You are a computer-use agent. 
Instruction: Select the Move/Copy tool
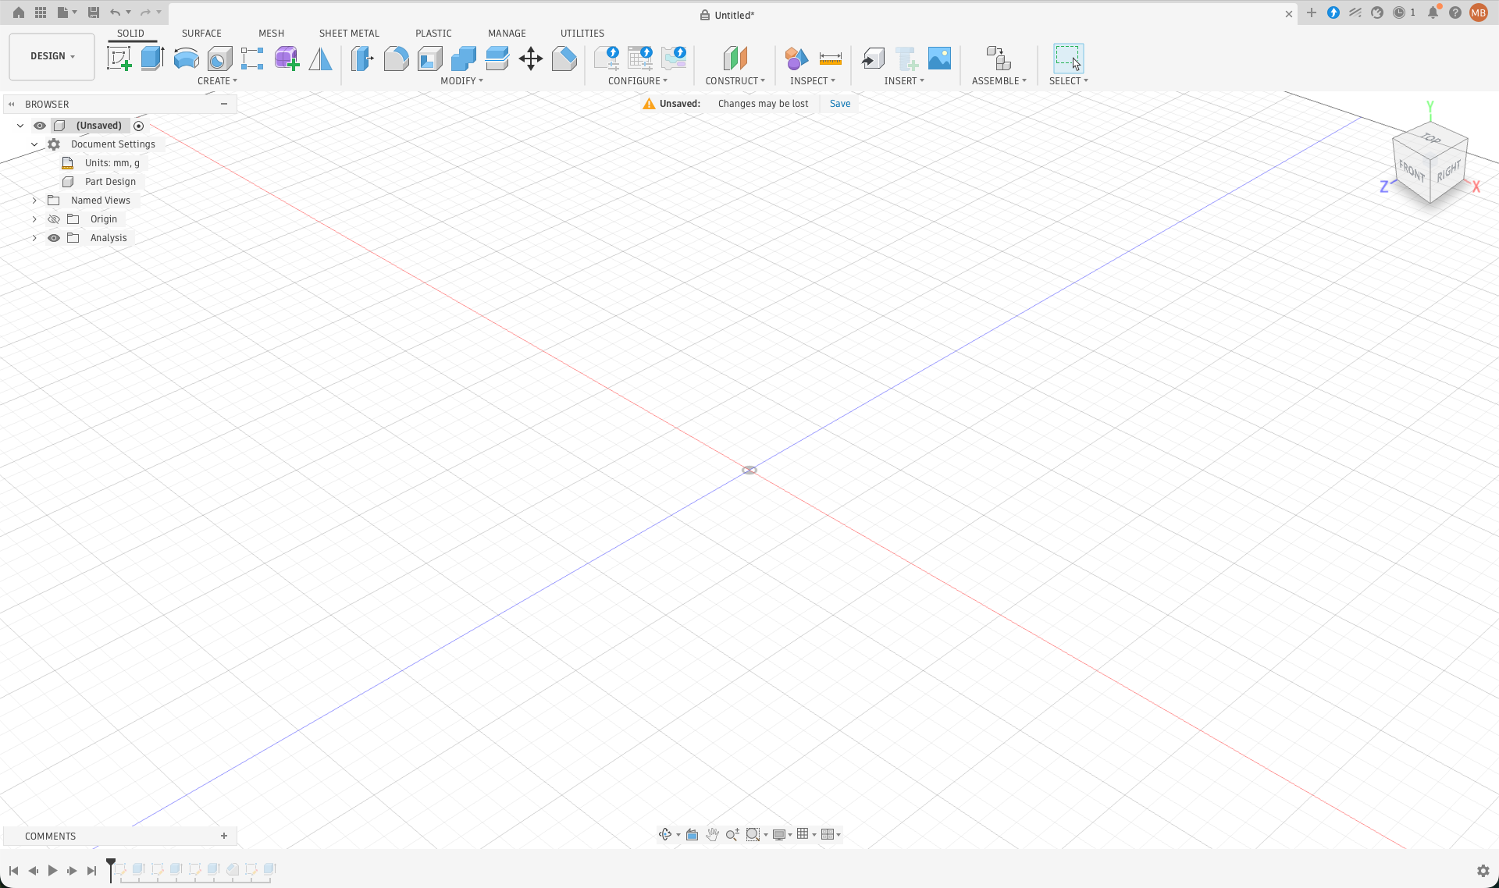coord(531,59)
